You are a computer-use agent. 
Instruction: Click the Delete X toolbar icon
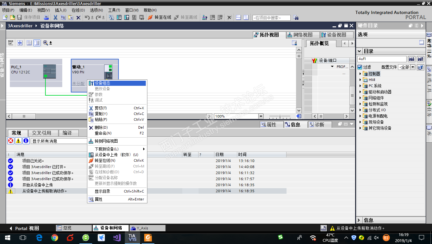tap(78, 17)
